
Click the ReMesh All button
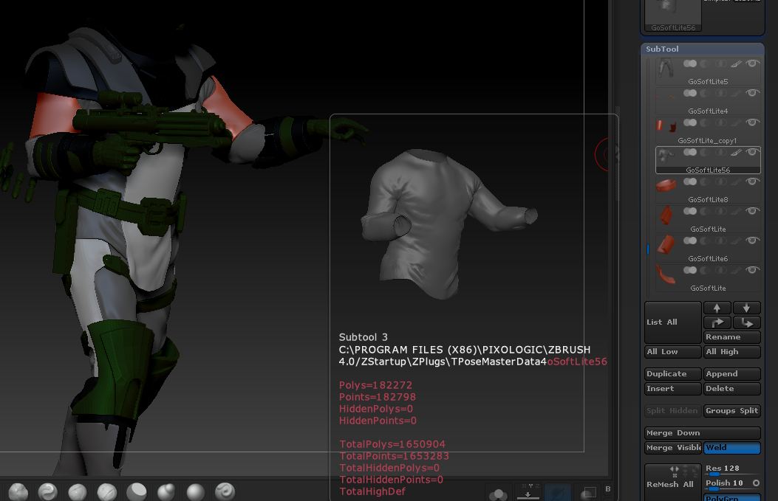673,483
